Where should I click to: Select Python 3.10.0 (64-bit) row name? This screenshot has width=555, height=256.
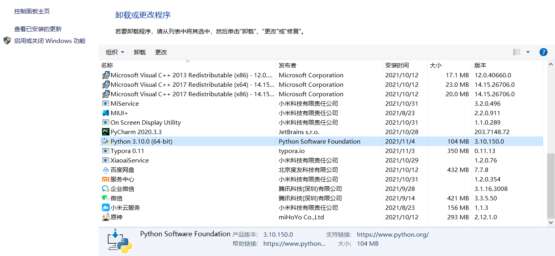click(x=141, y=141)
